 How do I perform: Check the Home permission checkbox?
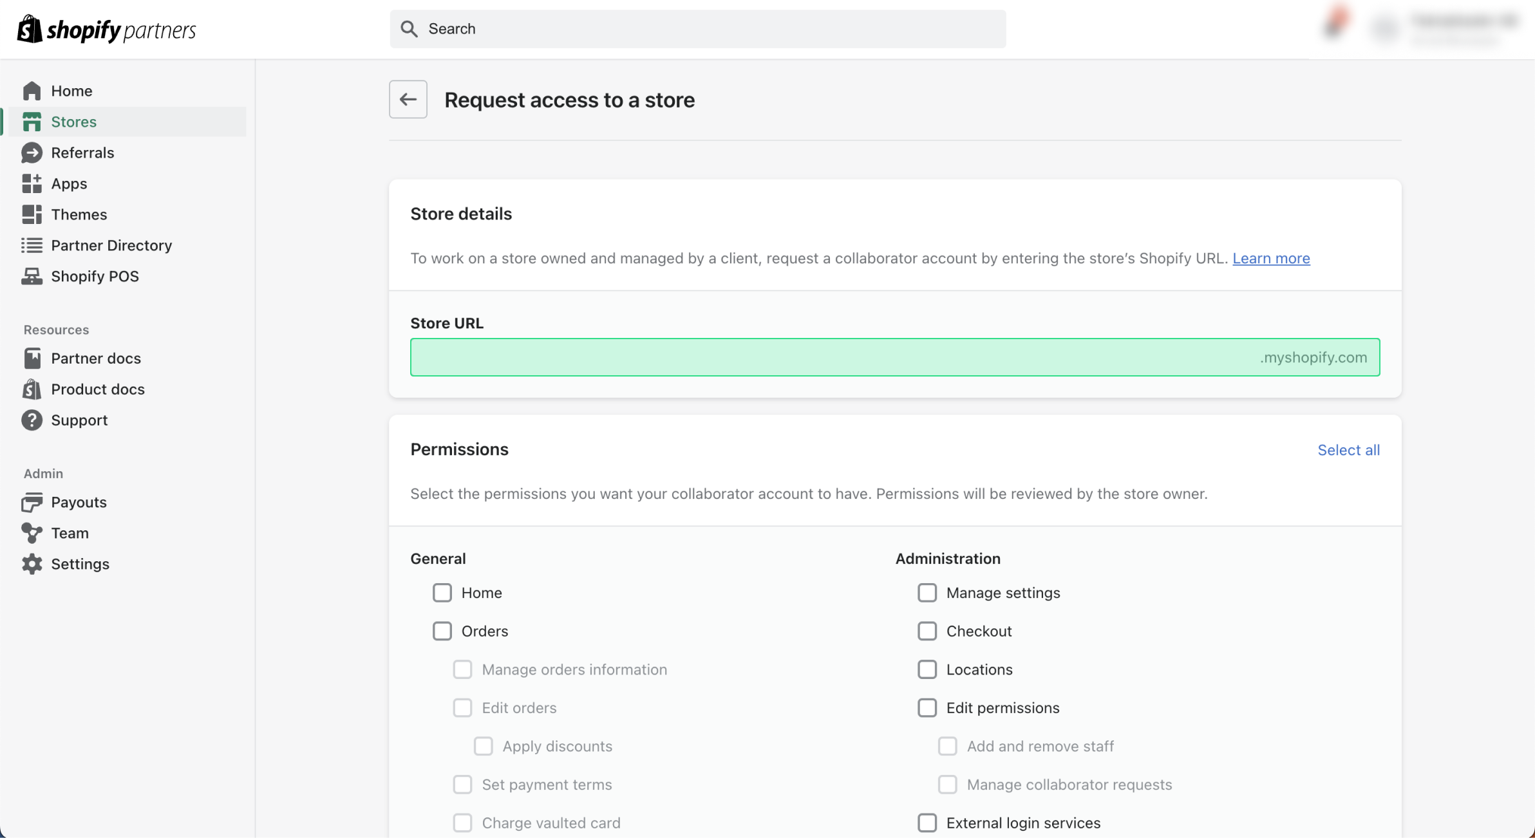(x=442, y=593)
